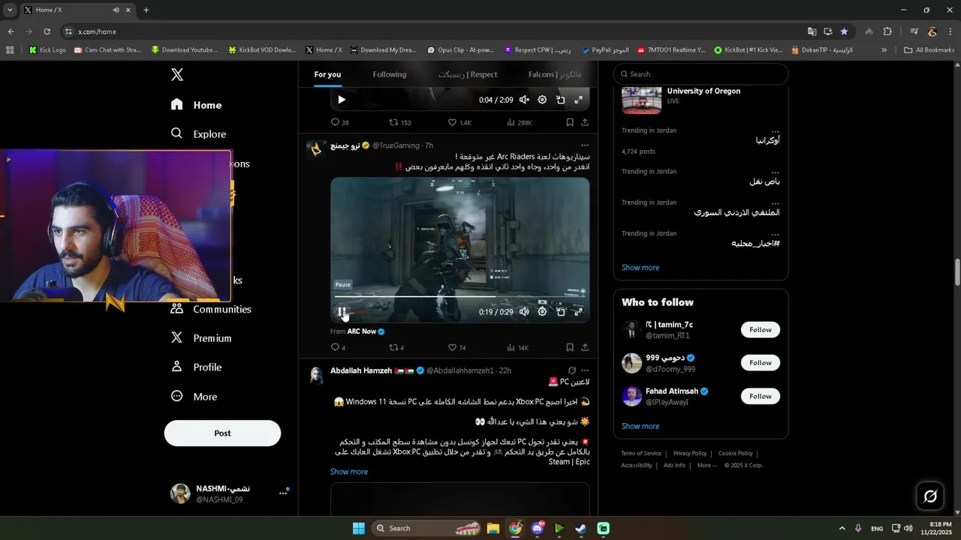
Task: Like TrueGaming post with 74 likes
Action: [x=457, y=347]
